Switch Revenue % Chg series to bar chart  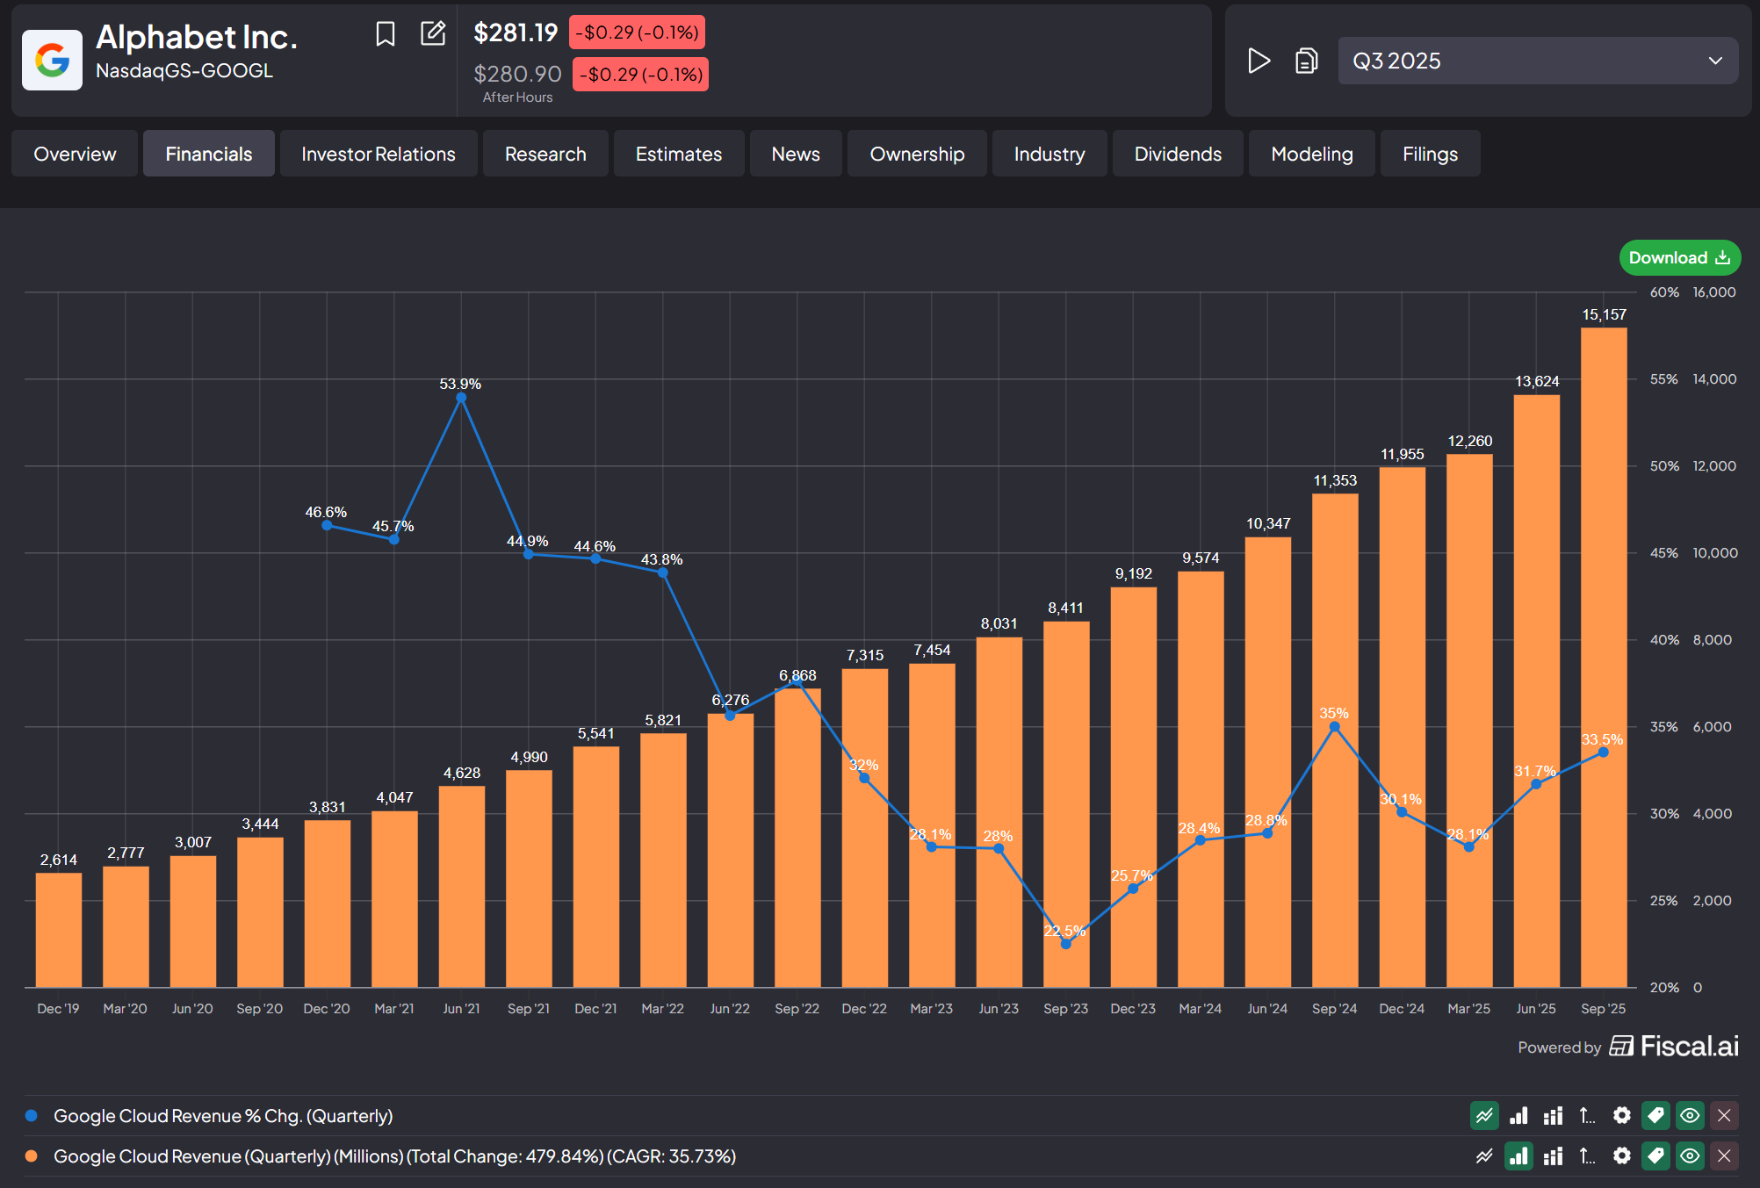pos(1518,1116)
